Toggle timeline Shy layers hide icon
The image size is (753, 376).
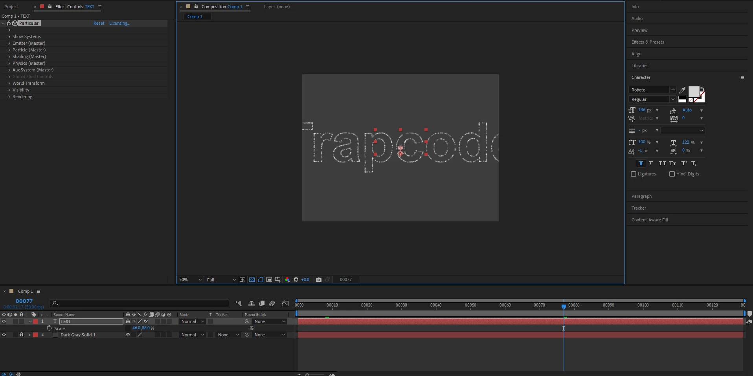252,303
